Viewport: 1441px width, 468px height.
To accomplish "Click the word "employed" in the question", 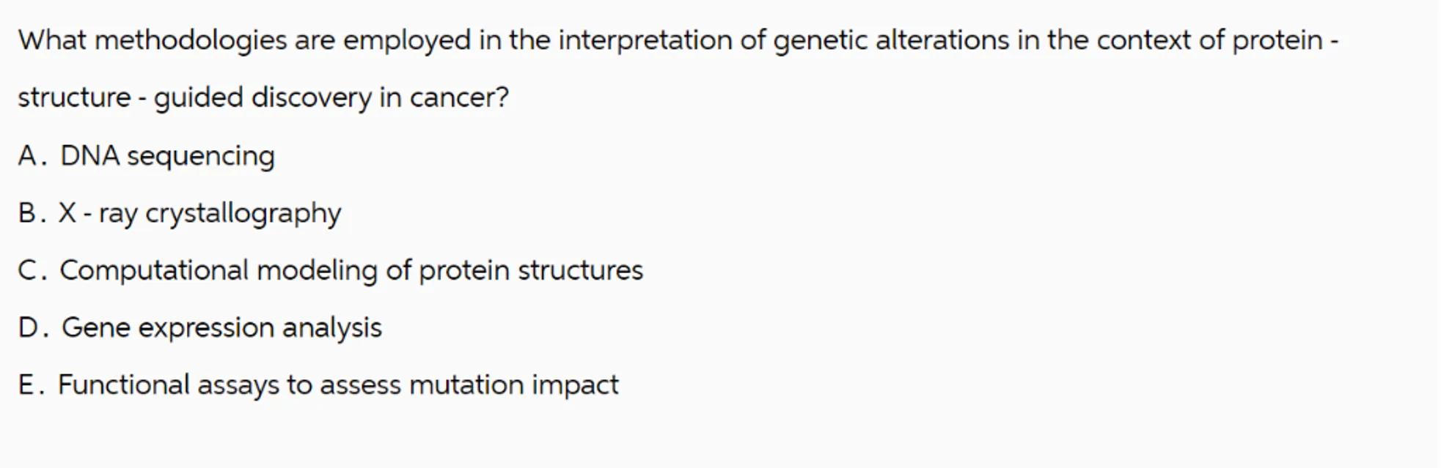I will click(x=407, y=40).
